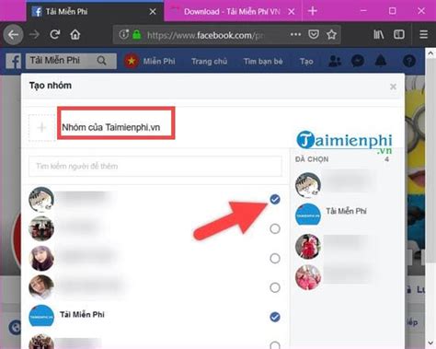The image size is (436, 349).
Task: Close the Tải Miễn Phí Facebook tab
Action: pos(153,12)
